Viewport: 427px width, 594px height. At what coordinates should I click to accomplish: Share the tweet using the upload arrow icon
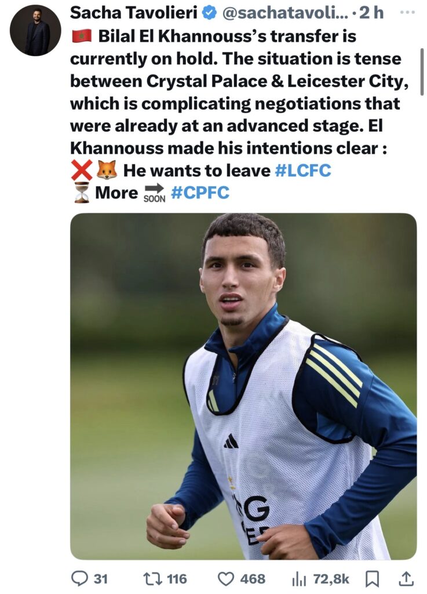point(405,578)
